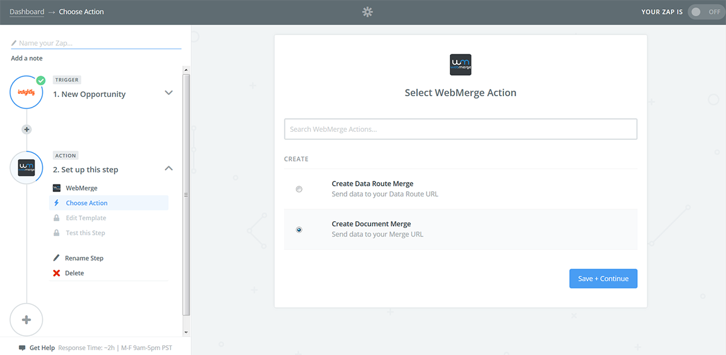This screenshot has width=726, height=355.
Task: Click the red X delete icon
Action: [x=57, y=273]
